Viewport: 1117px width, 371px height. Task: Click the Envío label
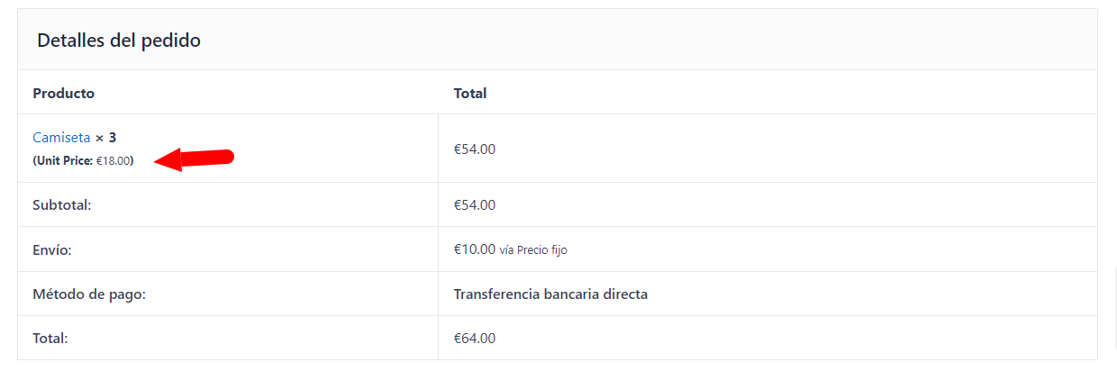tap(51, 249)
